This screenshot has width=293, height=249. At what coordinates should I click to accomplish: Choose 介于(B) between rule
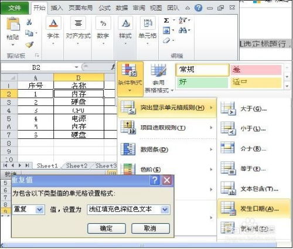[x=253, y=149]
